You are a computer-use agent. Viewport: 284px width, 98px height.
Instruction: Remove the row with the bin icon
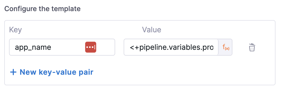[x=252, y=47]
